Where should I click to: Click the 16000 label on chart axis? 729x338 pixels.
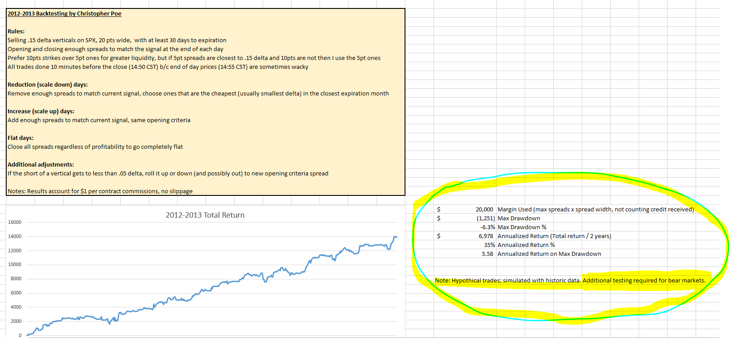pyautogui.click(x=15, y=222)
